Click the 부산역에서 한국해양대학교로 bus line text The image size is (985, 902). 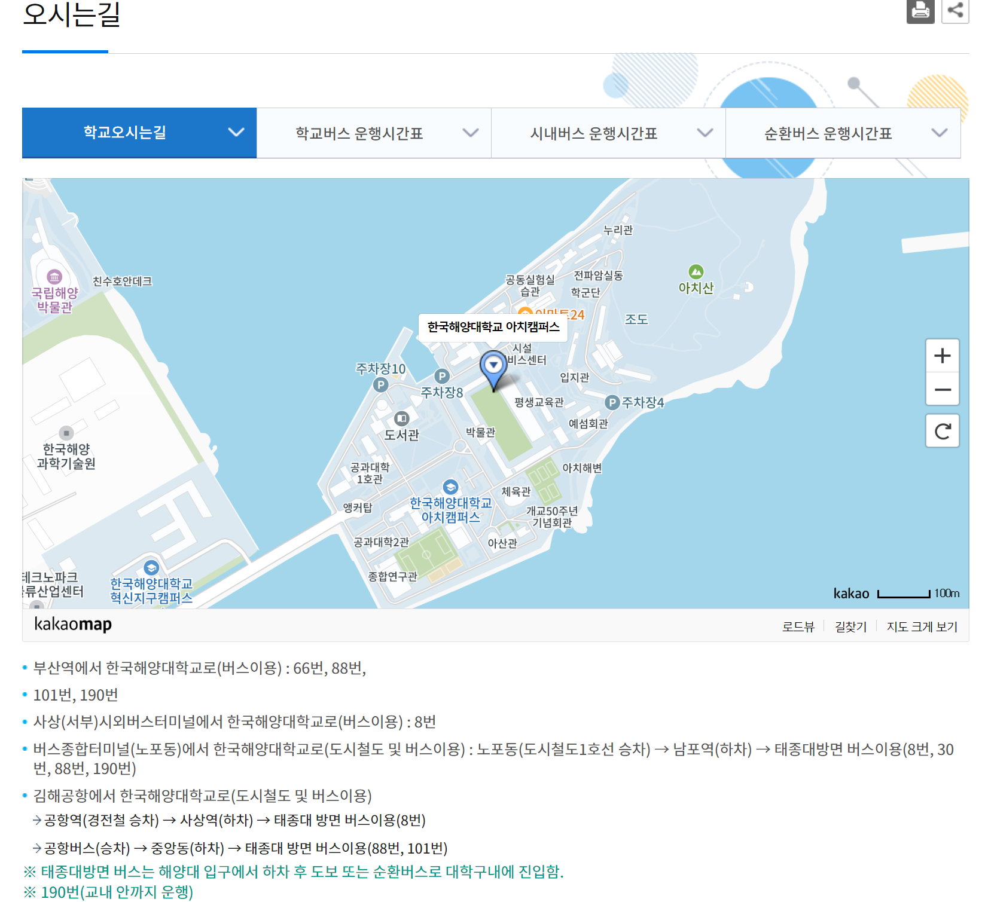(200, 668)
